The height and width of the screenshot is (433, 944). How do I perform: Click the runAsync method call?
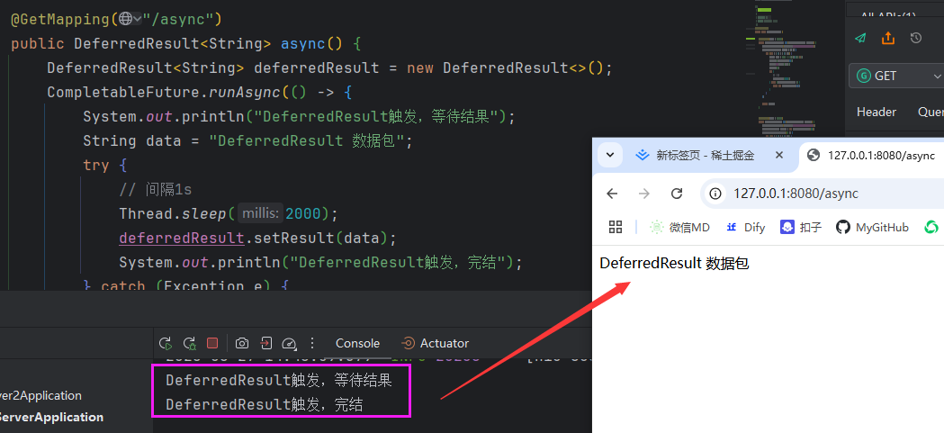[x=244, y=92]
